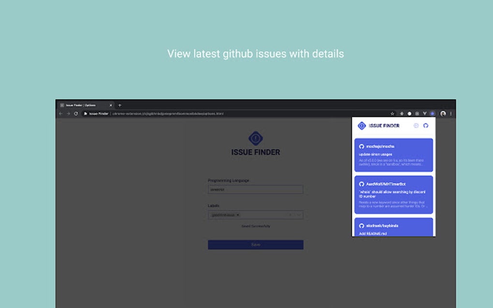Click the GitHub octocat icon in popup header
493x308 pixels.
pos(426,126)
